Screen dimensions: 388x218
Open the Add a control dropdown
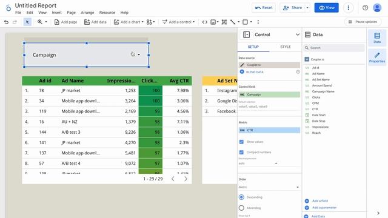[178, 22]
